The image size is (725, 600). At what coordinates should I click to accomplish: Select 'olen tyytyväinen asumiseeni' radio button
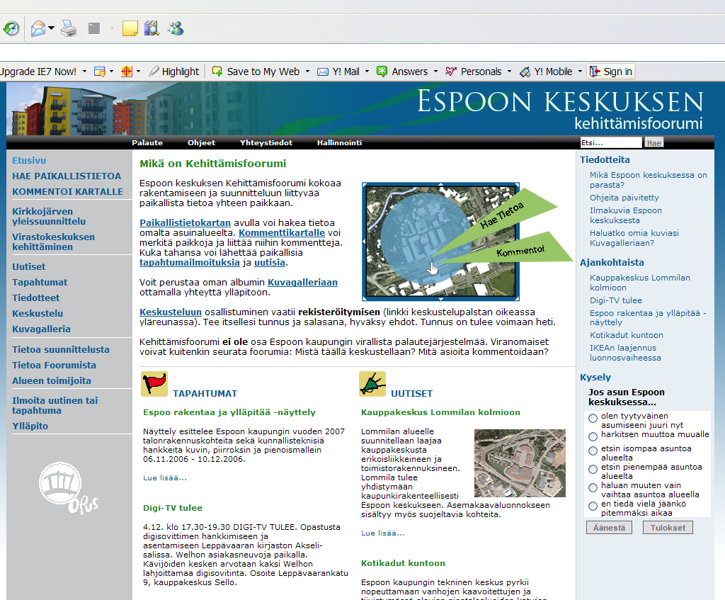[x=593, y=418]
